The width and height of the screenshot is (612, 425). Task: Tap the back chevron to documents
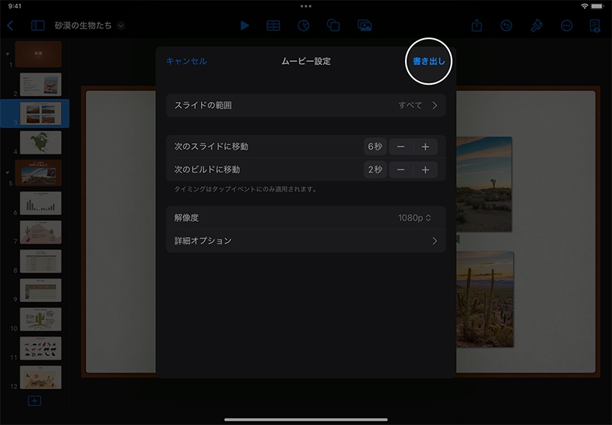click(x=10, y=25)
